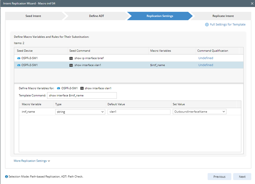Click CLI icon beside show interface vlan1 row
The width and height of the screenshot is (255, 184).
click(71, 65)
